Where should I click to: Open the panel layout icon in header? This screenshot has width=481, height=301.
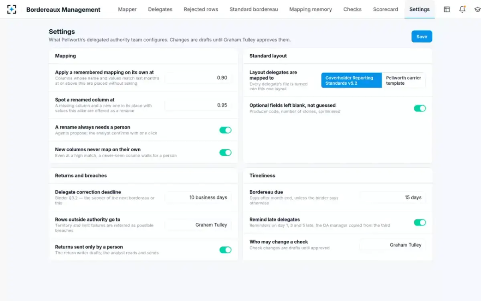(447, 9)
